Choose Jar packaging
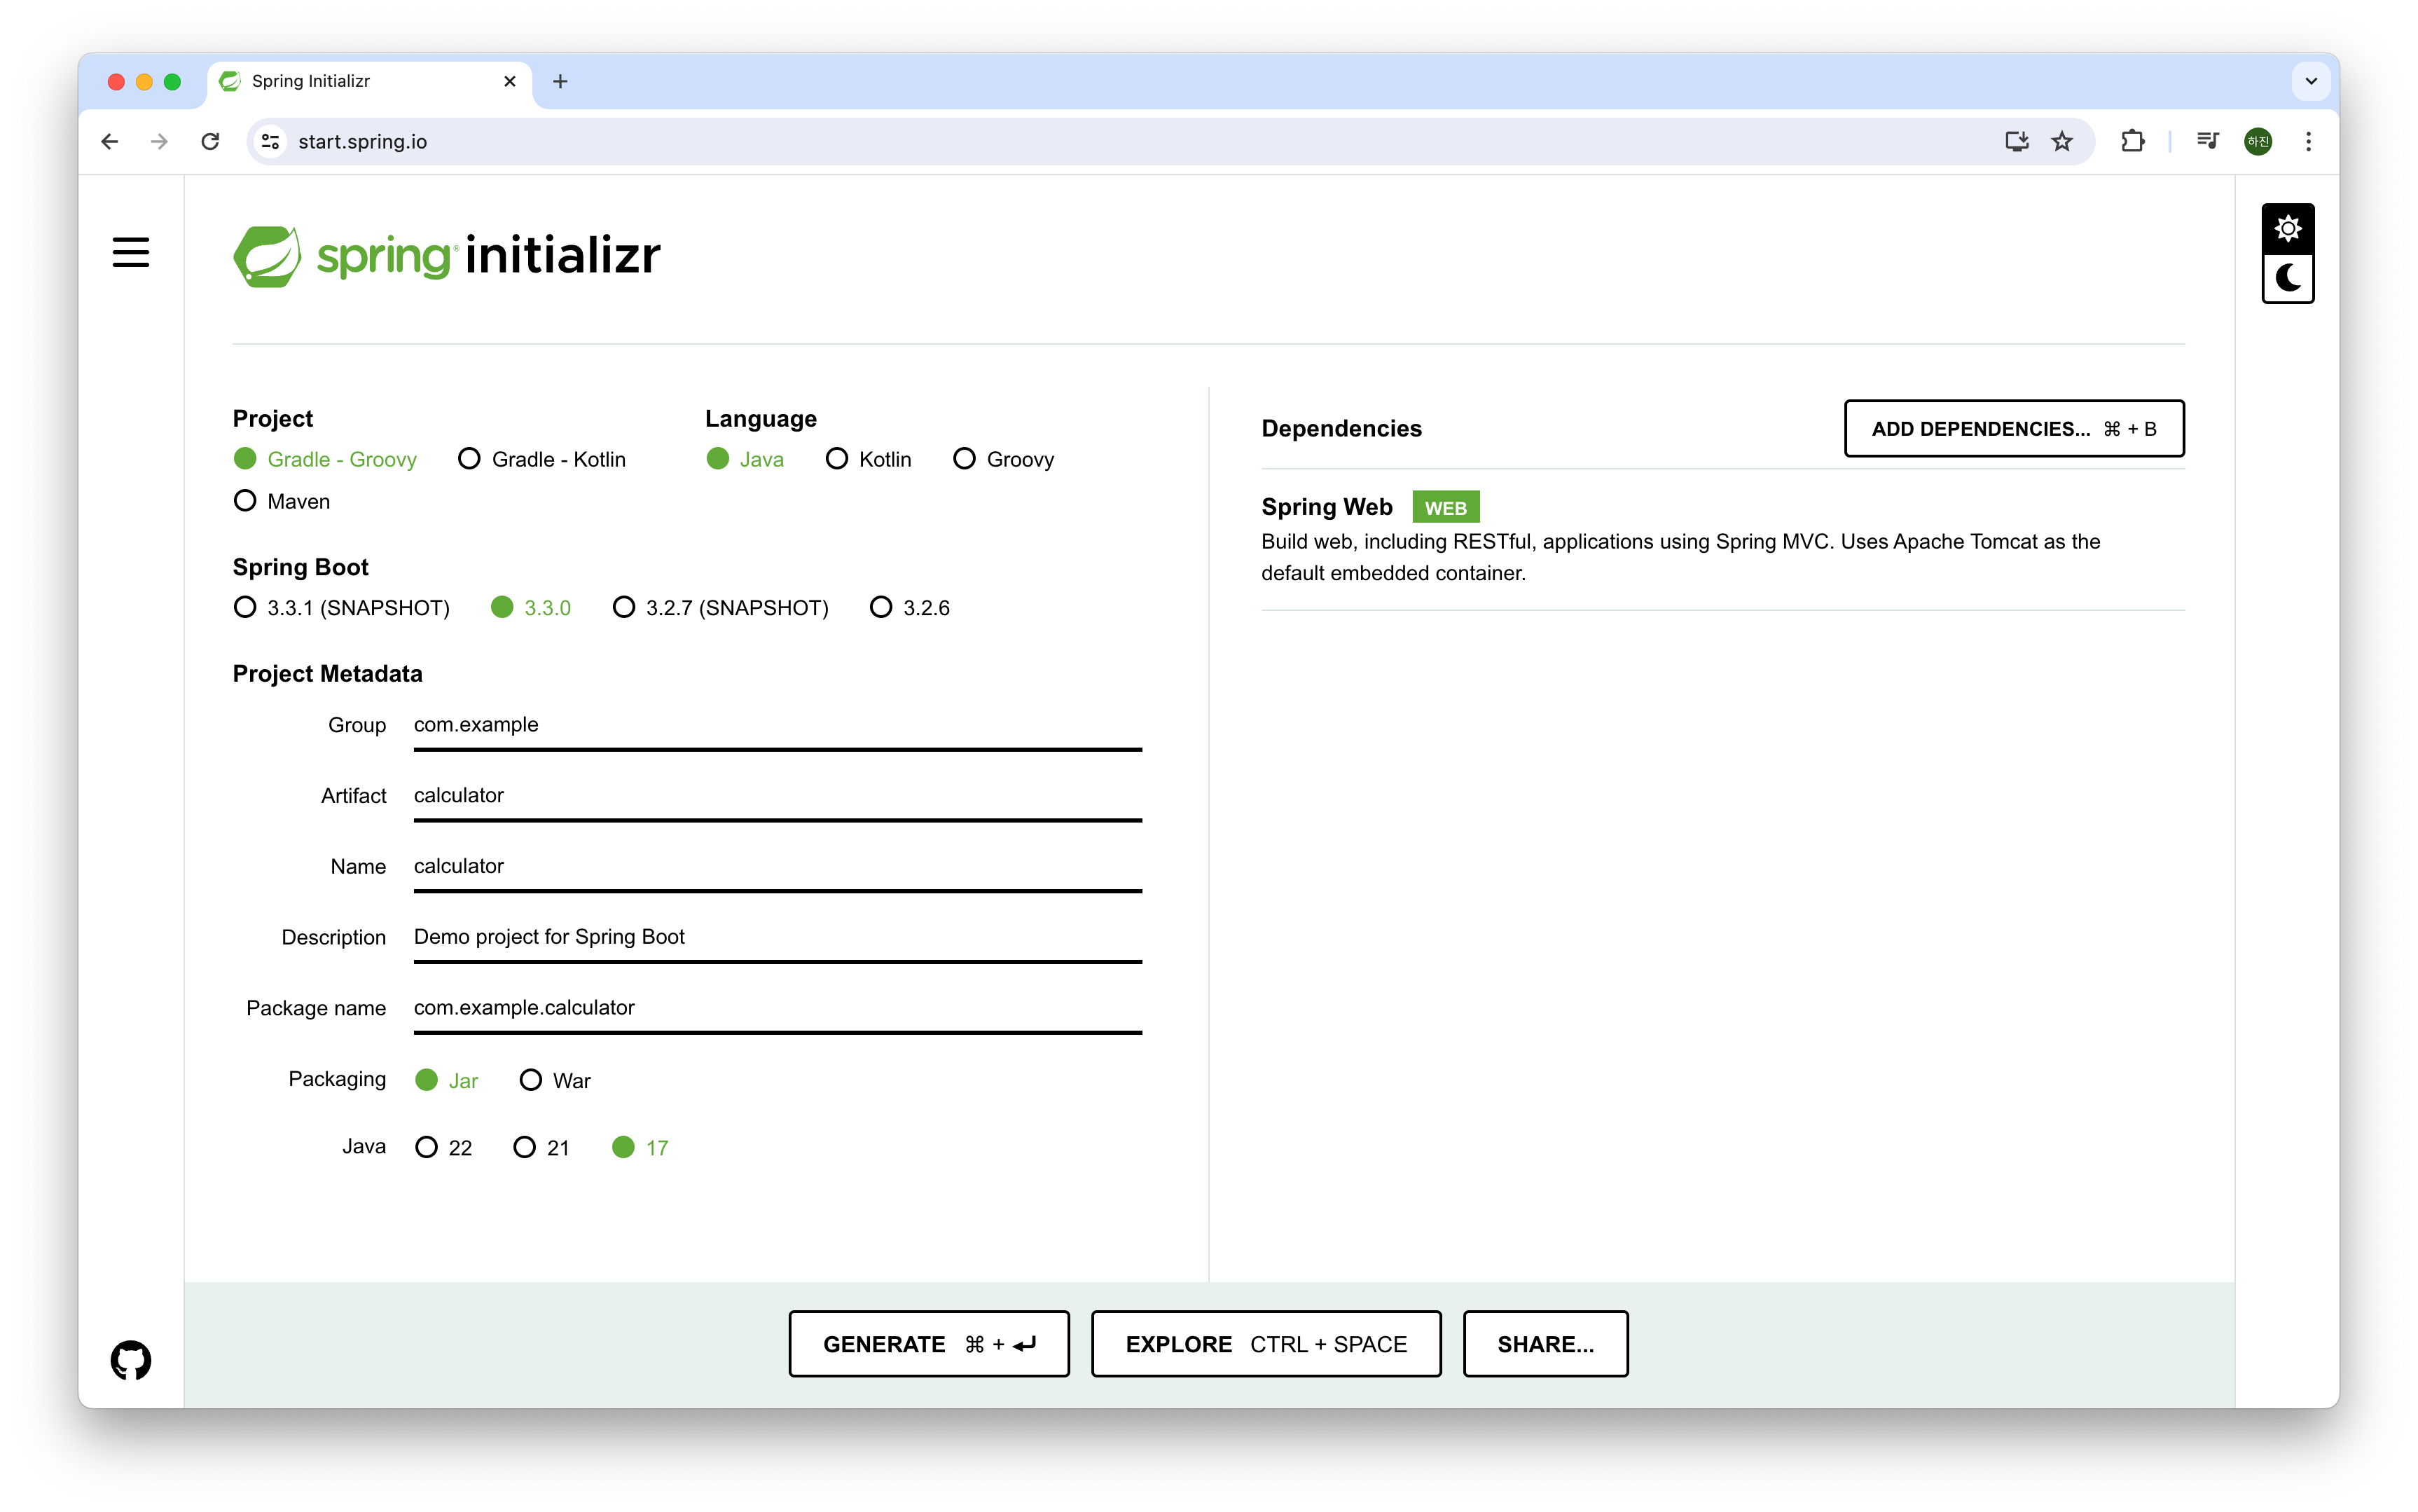Screen dimensions: 2418x1512 click(x=447, y=1080)
